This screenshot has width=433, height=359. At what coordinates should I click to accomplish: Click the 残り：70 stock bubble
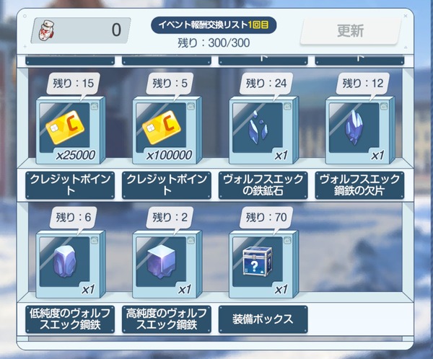pyautogui.click(x=266, y=218)
